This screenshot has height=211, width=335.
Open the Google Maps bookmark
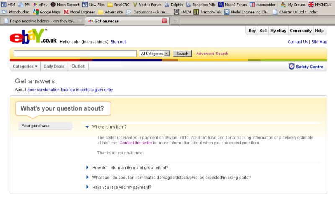[x=46, y=12]
